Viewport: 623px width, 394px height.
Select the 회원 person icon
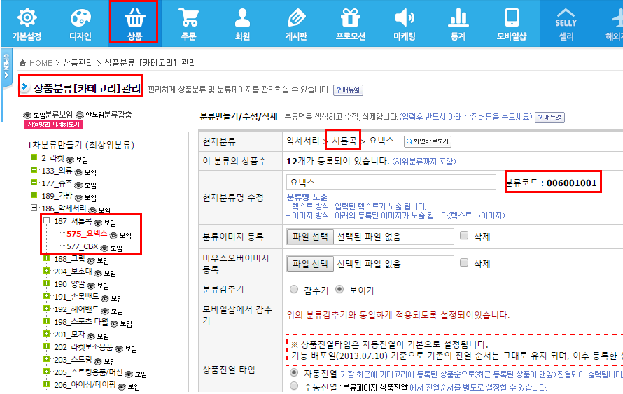pyautogui.click(x=241, y=18)
